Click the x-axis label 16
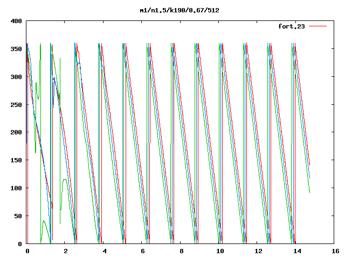The width and height of the screenshot is (345, 258). pyautogui.click(x=335, y=251)
